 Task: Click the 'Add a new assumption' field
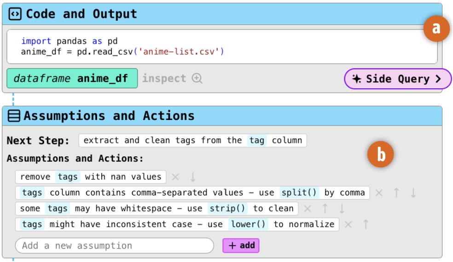[114, 245]
